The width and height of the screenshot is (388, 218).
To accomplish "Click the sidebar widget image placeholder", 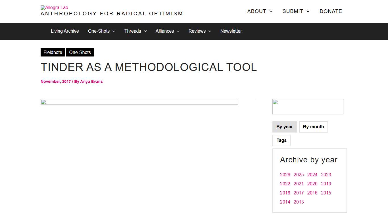I will click(x=308, y=106).
